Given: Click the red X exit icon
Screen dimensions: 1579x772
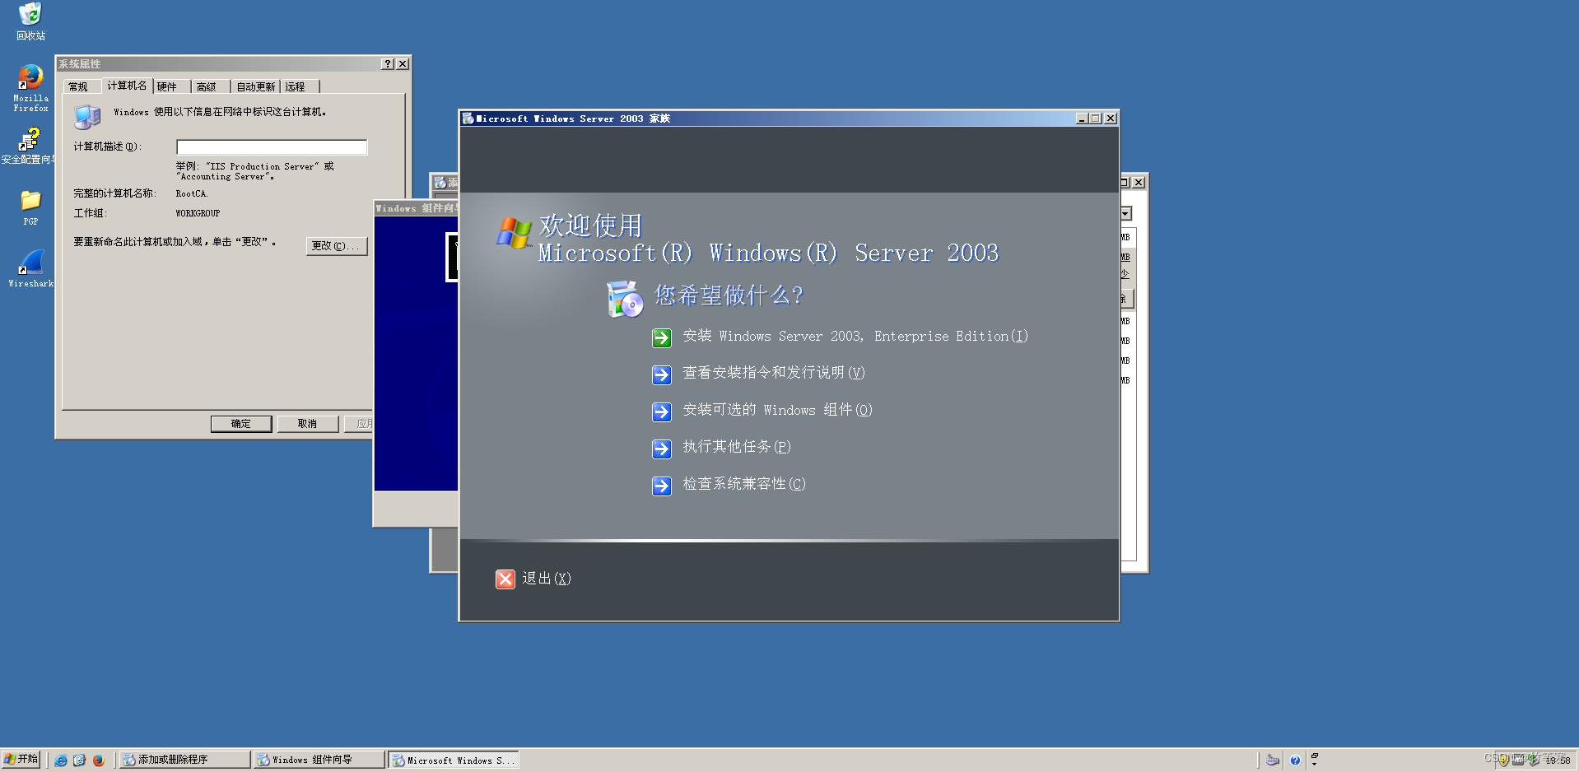Looking at the screenshot, I should tap(505, 579).
